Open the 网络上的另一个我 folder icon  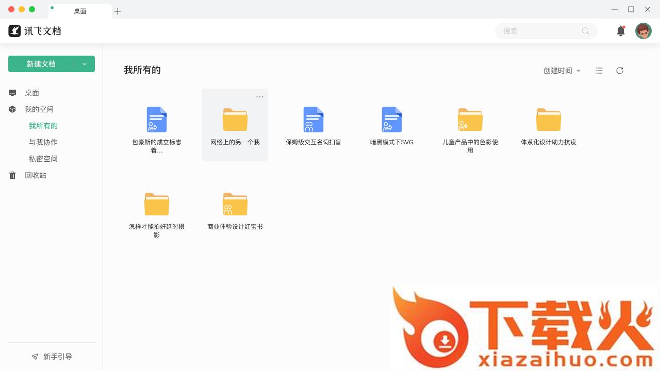pos(235,120)
